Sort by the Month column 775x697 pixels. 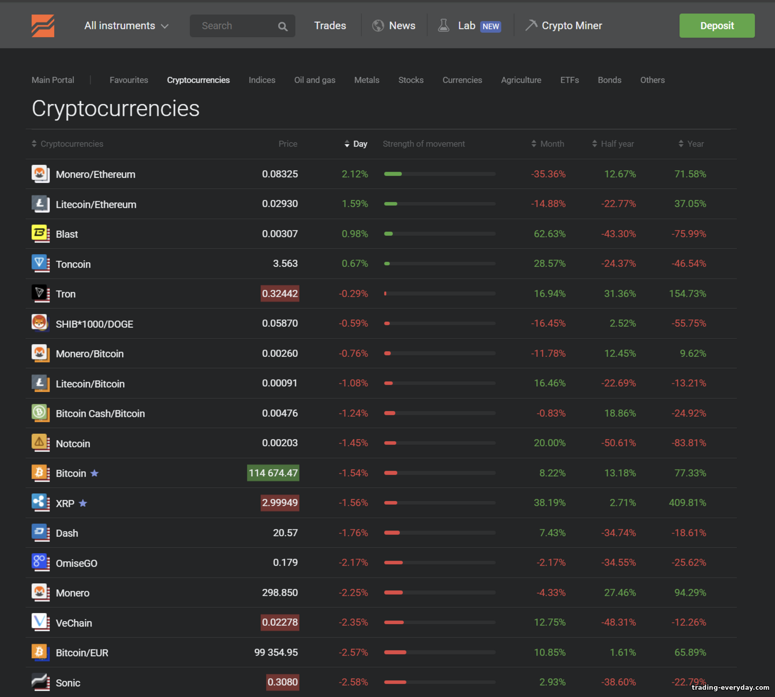tap(548, 144)
